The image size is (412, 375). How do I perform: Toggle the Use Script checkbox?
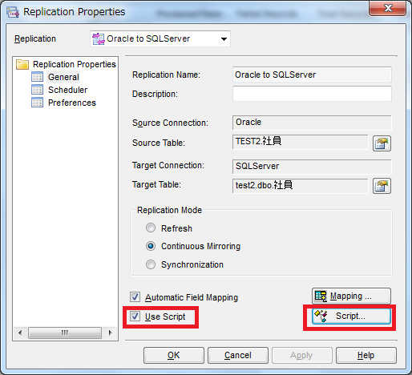135,317
